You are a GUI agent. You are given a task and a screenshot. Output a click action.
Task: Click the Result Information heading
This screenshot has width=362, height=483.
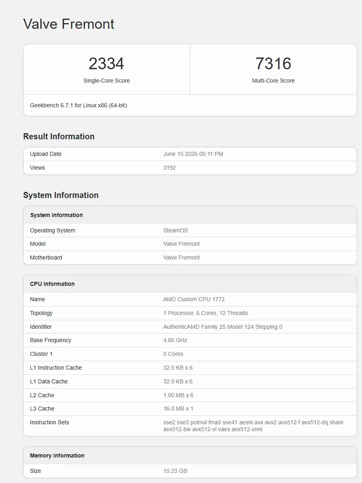tap(59, 136)
